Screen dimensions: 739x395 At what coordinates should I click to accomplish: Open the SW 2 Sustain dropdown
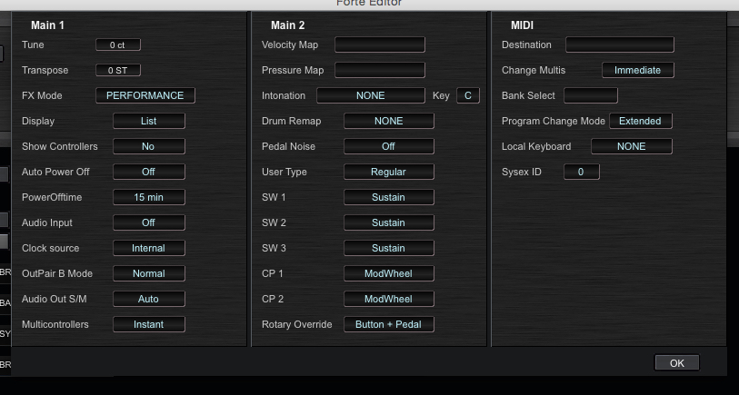pyautogui.click(x=389, y=222)
